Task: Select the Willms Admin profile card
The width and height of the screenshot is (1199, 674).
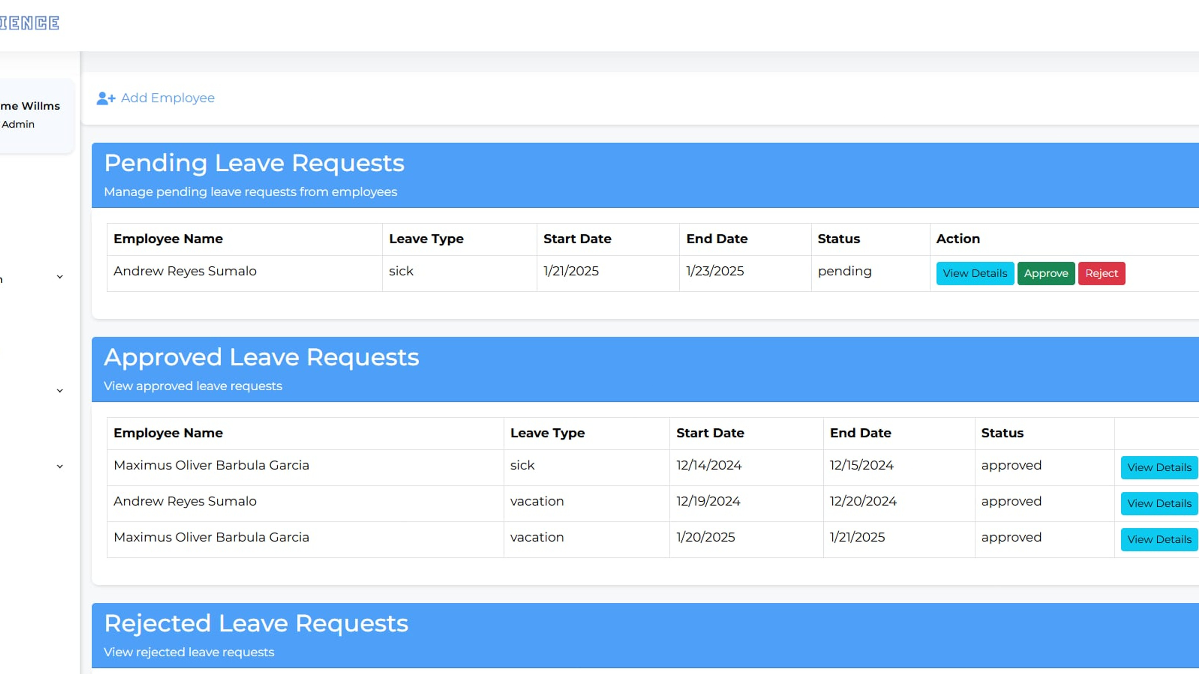Action: pos(37,116)
